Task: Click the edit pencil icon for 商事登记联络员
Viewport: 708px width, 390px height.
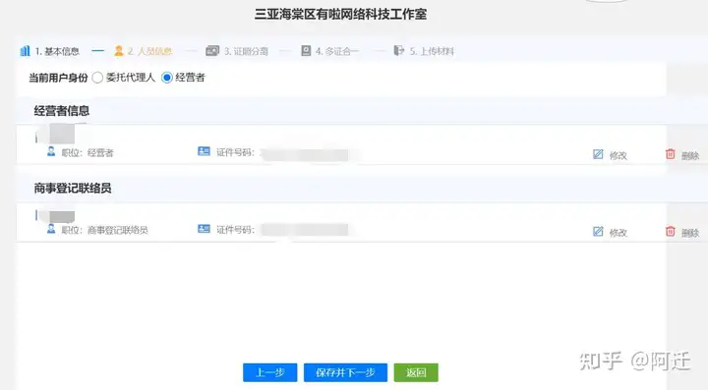Action: pyautogui.click(x=598, y=232)
